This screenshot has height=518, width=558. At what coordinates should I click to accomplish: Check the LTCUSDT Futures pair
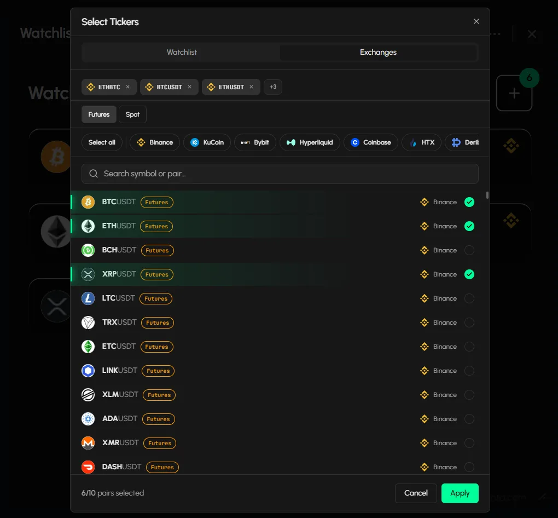(x=469, y=298)
